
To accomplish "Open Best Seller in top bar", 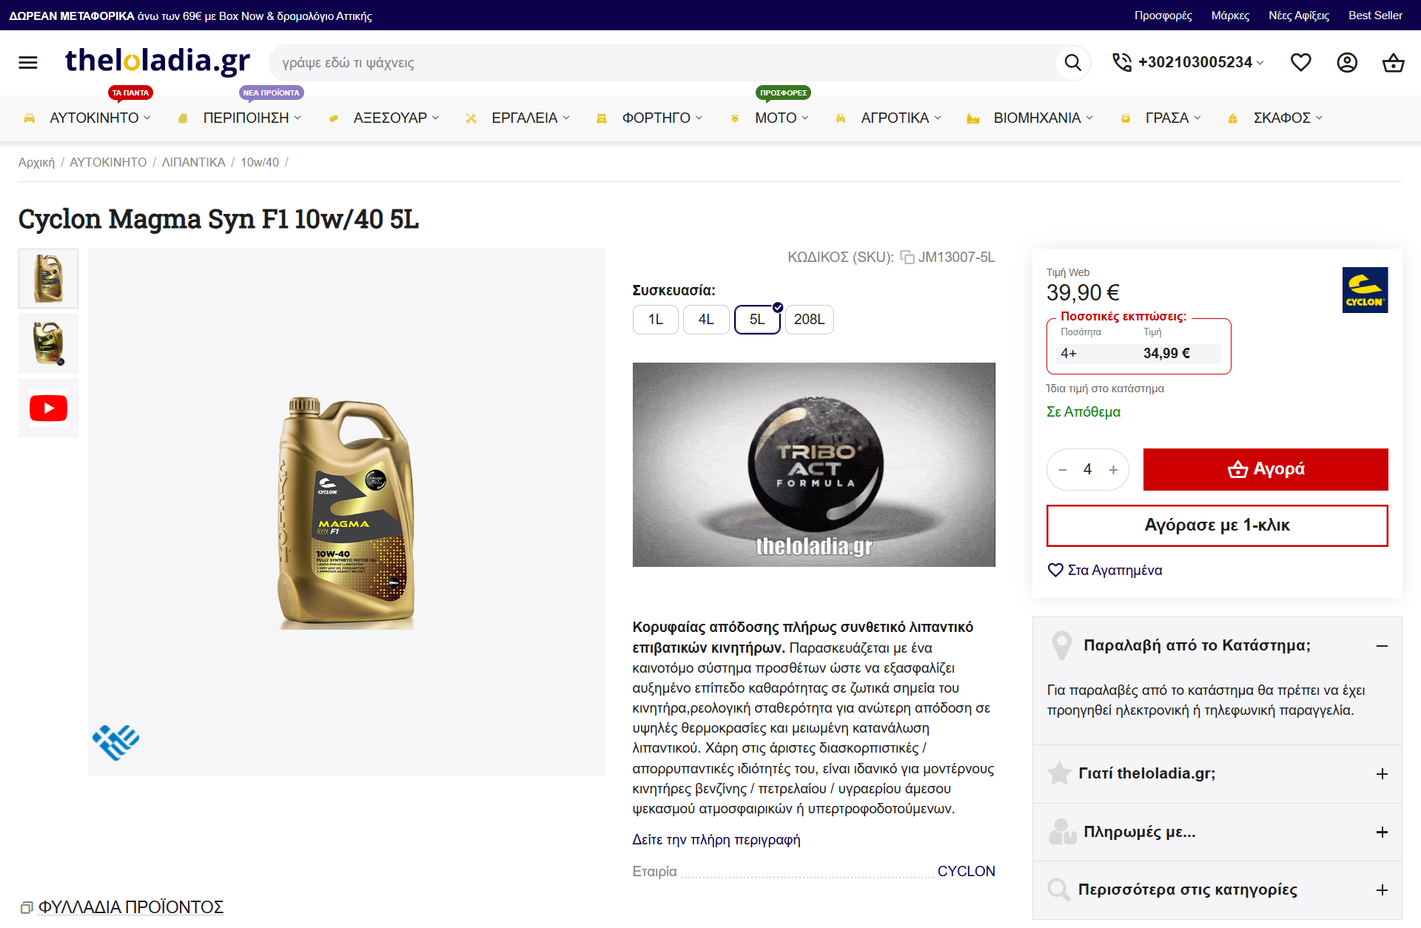I will tap(1375, 16).
